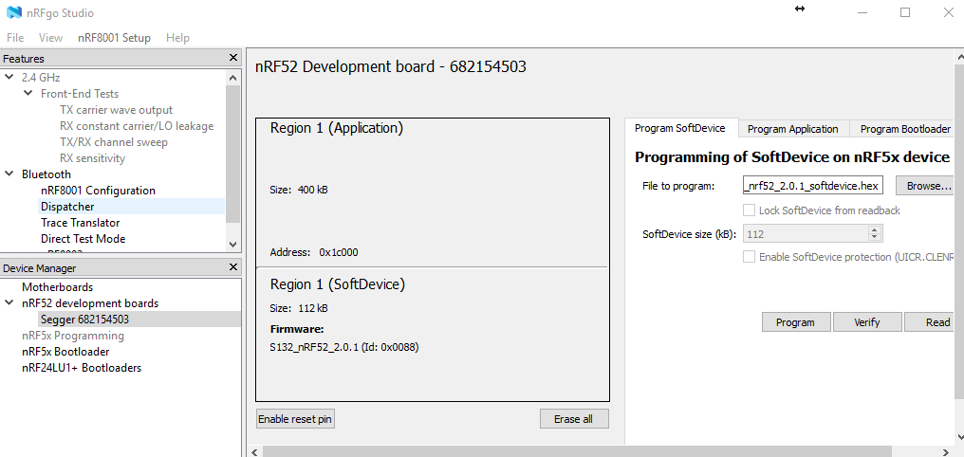Click the main horizontal scrollbar thumb

pyautogui.click(x=577, y=451)
